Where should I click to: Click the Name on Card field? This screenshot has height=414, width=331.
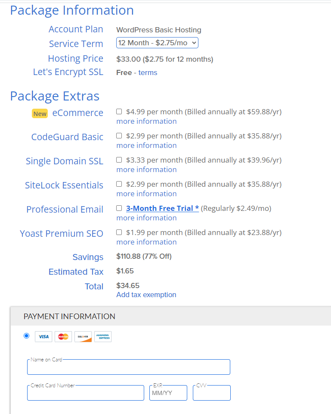(129, 367)
